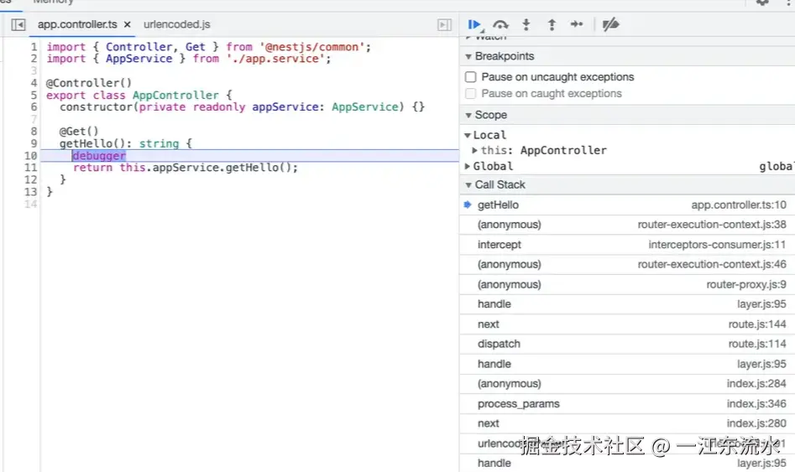Open the Memory panel tab
Image resolution: width=795 pixels, height=472 pixels.
(53, 2)
